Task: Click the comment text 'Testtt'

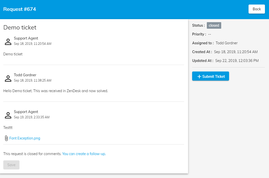Action: click(8, 128)
